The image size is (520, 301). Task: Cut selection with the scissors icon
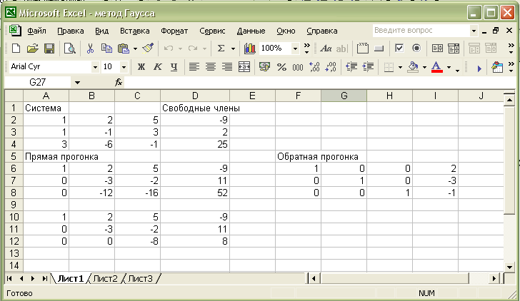(90, 49)
